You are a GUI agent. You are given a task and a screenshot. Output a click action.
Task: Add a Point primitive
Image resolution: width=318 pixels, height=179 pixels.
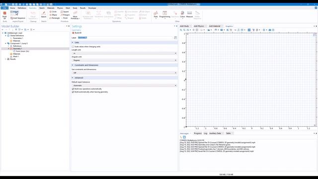[64, 18]
